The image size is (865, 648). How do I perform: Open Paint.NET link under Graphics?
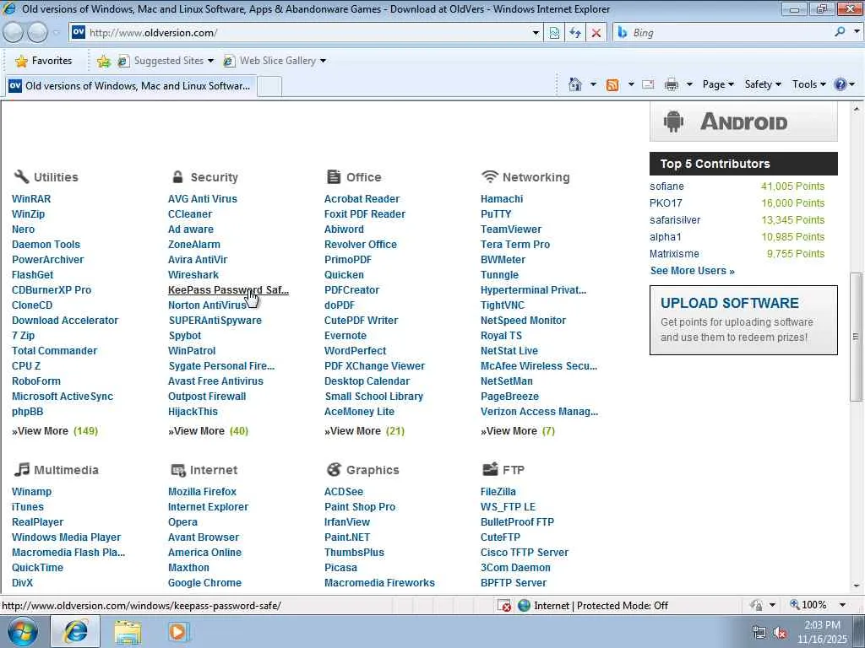pyautogui.click(x=347, y=537)
